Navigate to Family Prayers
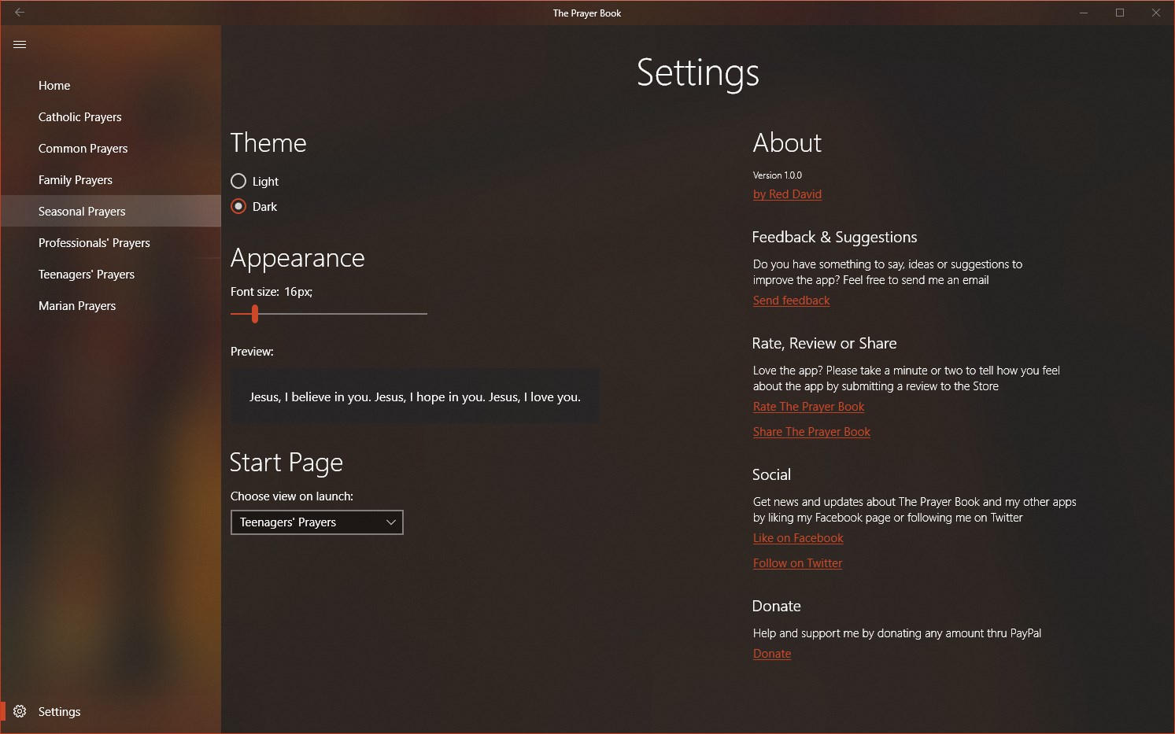This screenshot has height=734, width=1175. (x=110, y=179)
